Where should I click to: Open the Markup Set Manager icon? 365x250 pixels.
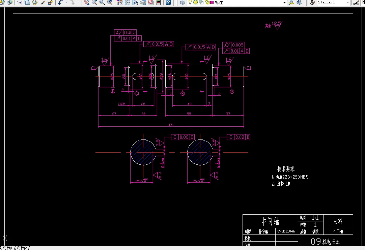coord(150,3)
